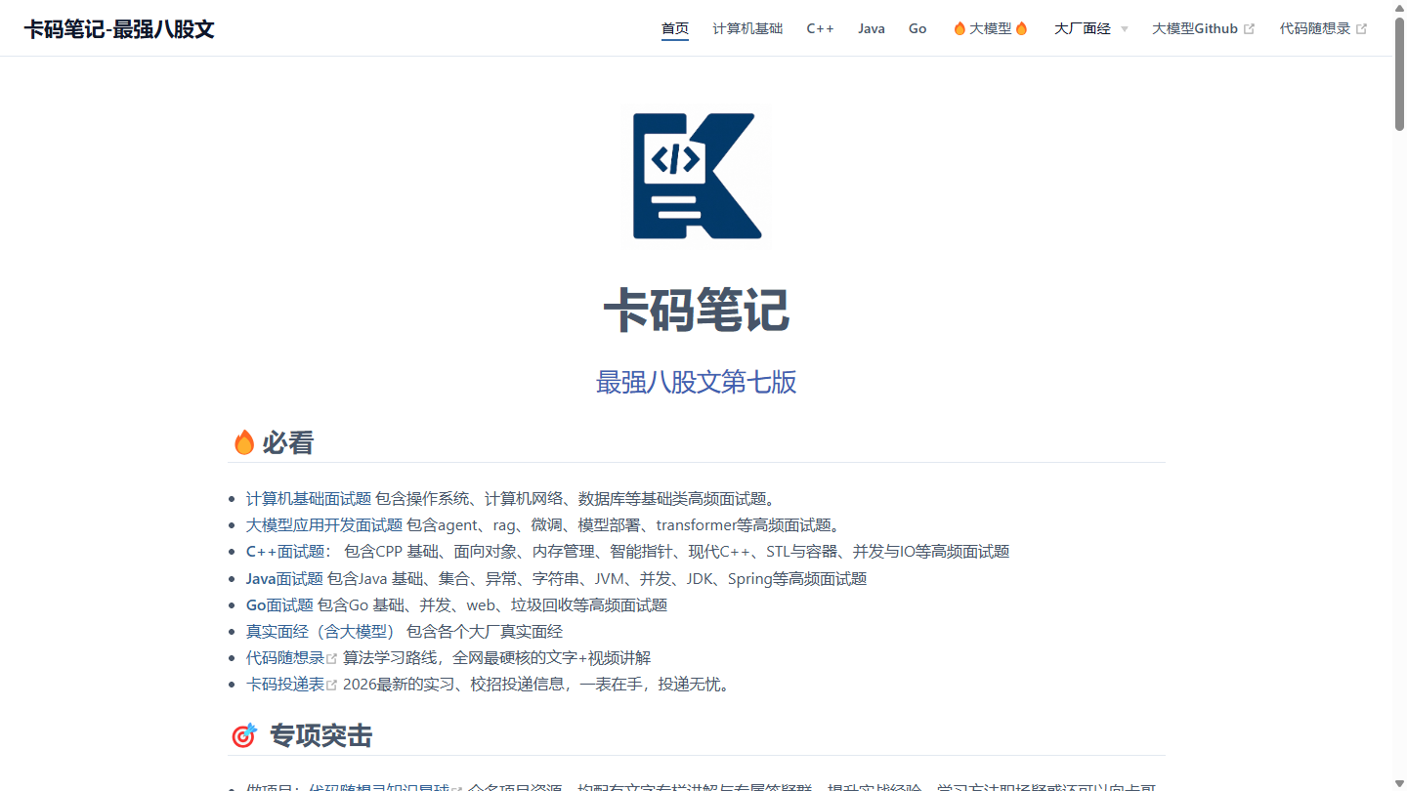Click the 专项突击 section heading

pyautogui.click(x=320, y=736)
